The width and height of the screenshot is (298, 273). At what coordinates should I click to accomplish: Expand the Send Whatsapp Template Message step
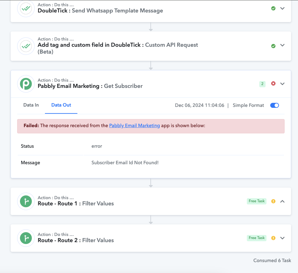point(282,8)
